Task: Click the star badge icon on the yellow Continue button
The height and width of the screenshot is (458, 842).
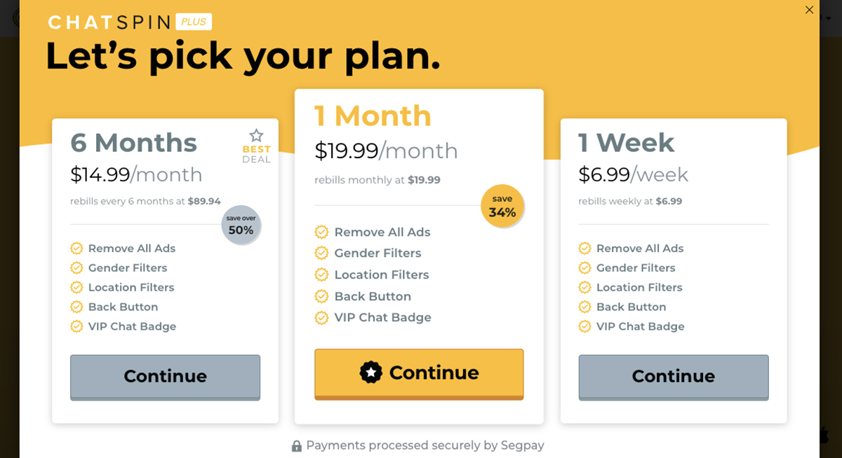Action: (x=371, y=373)
